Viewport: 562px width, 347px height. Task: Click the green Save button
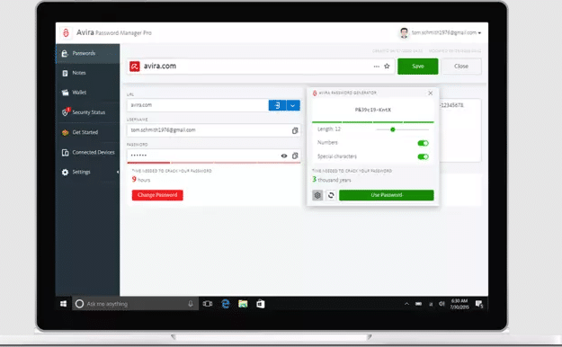[x=417, y=67]
